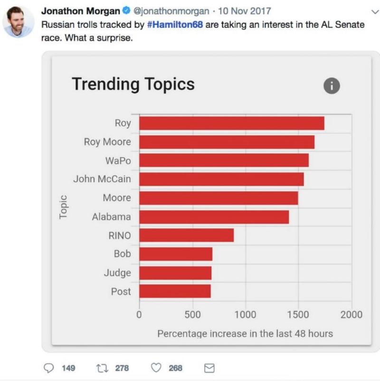Open the #Hamilton68 hashtag link
This screenshot has height=381, width=380.
tap(175, 25)
